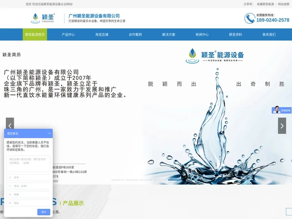Open 产品中心 navigation menu

[68, 34]
